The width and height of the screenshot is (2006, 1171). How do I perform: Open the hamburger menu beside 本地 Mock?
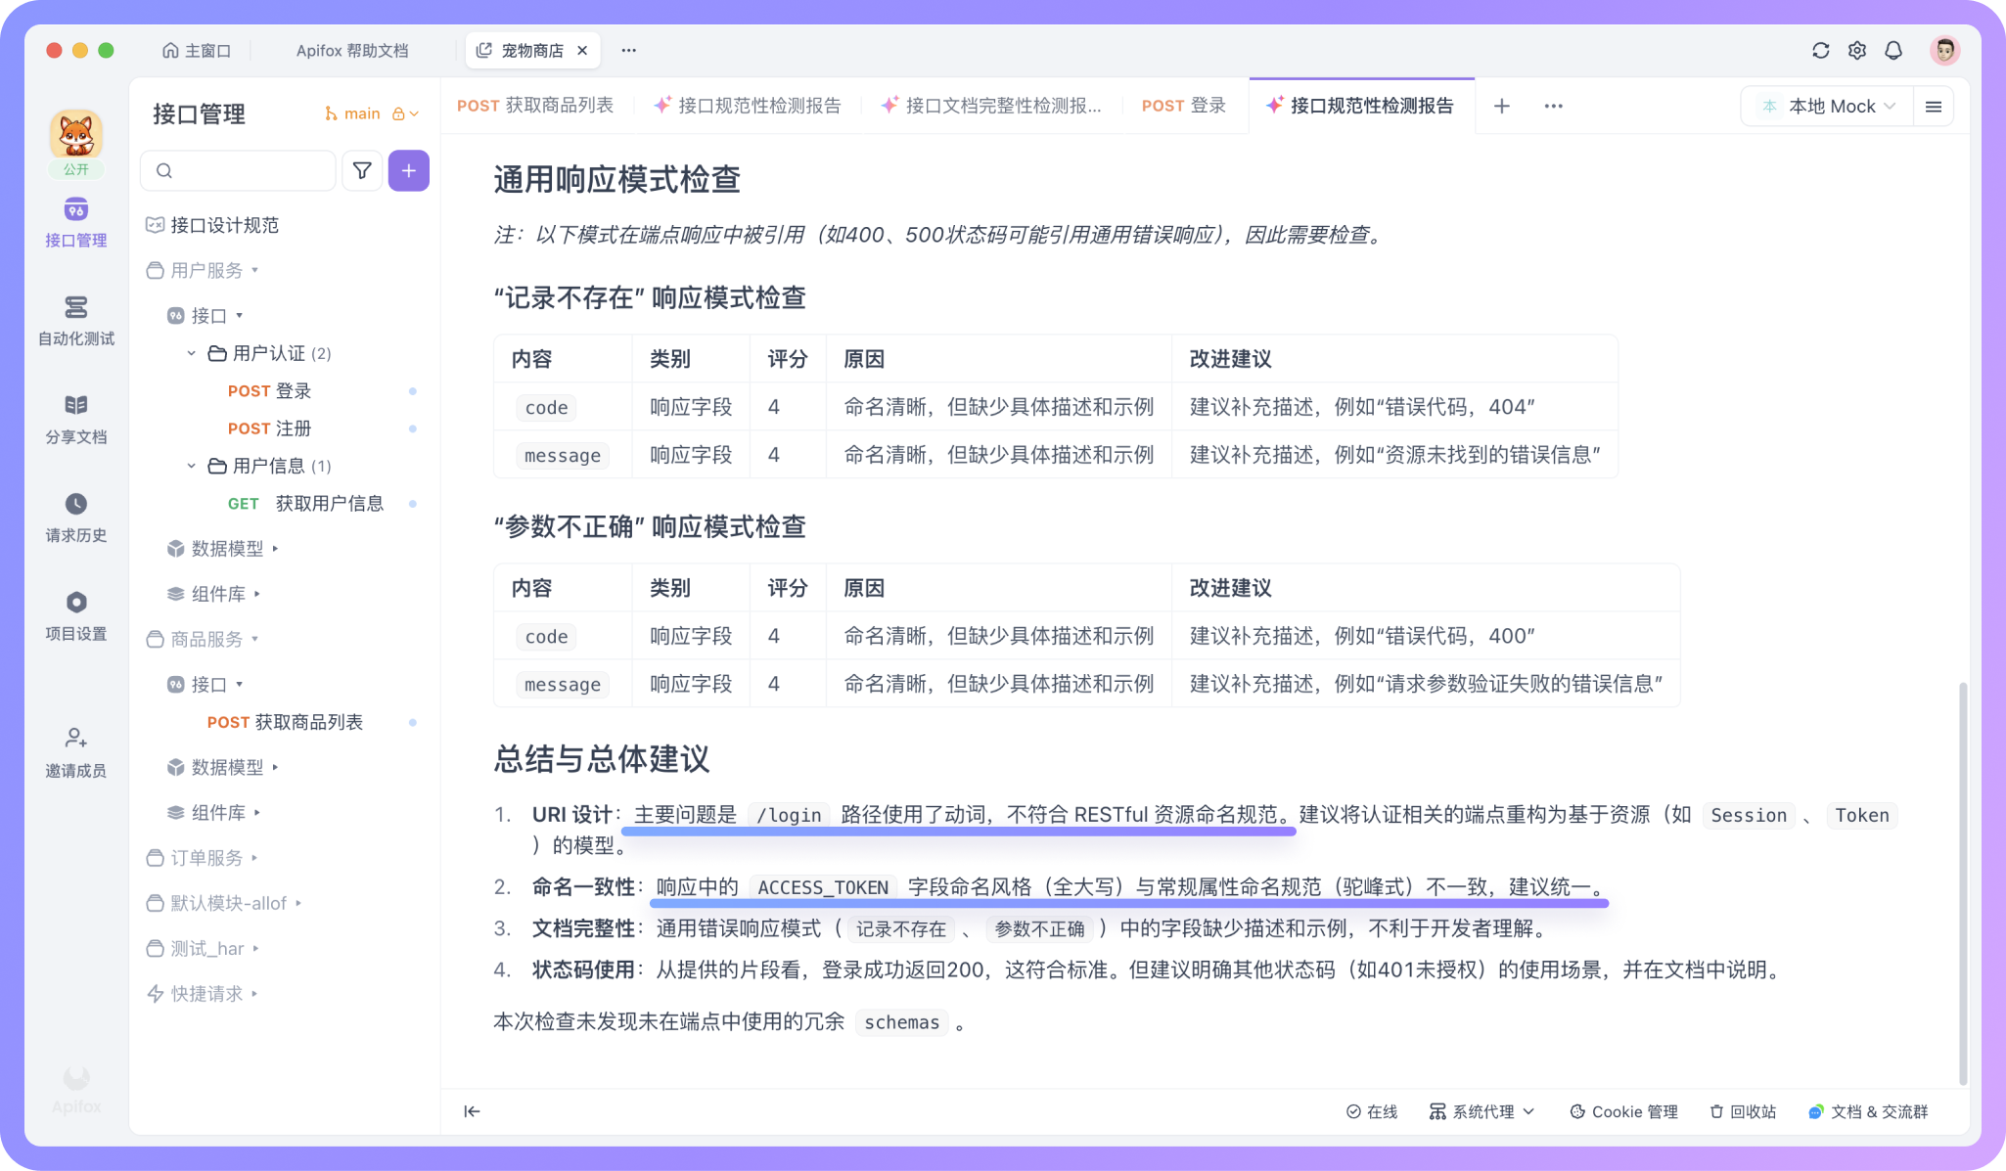coord(1933,107)
